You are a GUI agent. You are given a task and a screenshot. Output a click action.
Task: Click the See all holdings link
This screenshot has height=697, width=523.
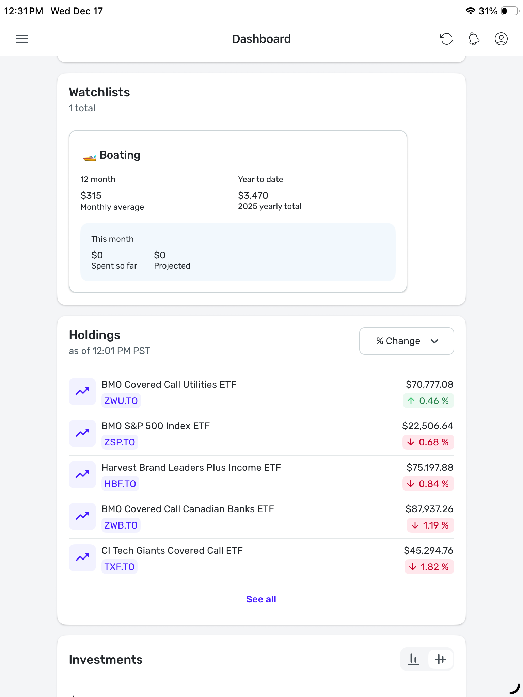[x=261, y=599]
